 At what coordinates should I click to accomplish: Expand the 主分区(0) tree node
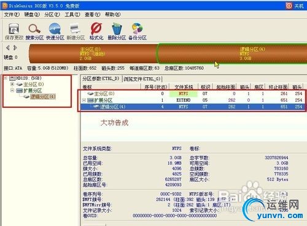pyautogui.click(x=12, y=84)
